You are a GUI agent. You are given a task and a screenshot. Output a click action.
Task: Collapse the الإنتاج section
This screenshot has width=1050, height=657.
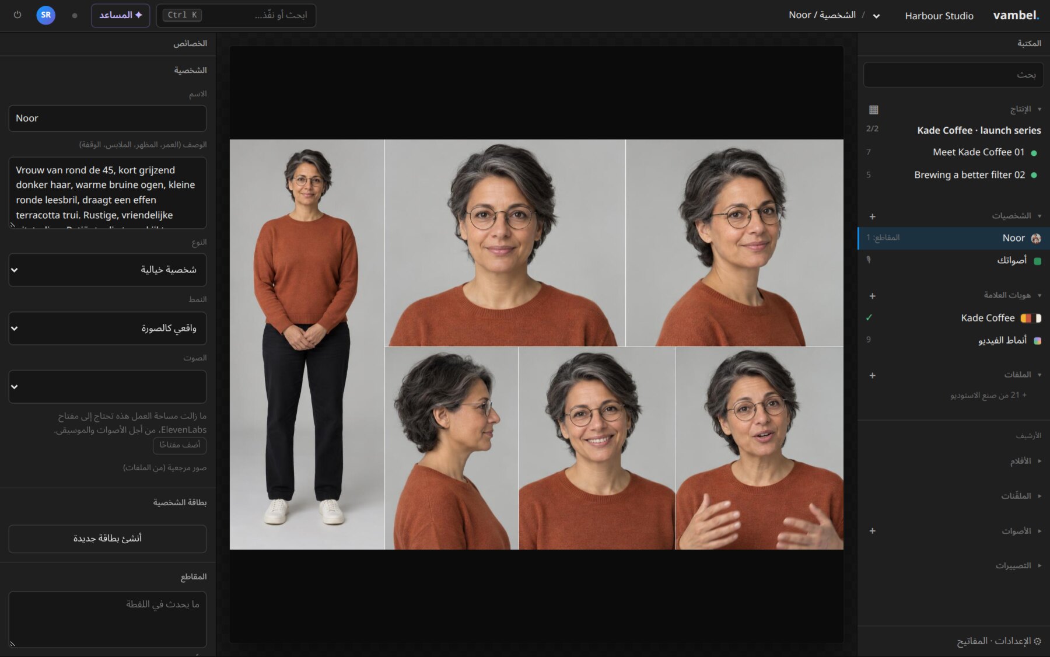(1039, 109)
